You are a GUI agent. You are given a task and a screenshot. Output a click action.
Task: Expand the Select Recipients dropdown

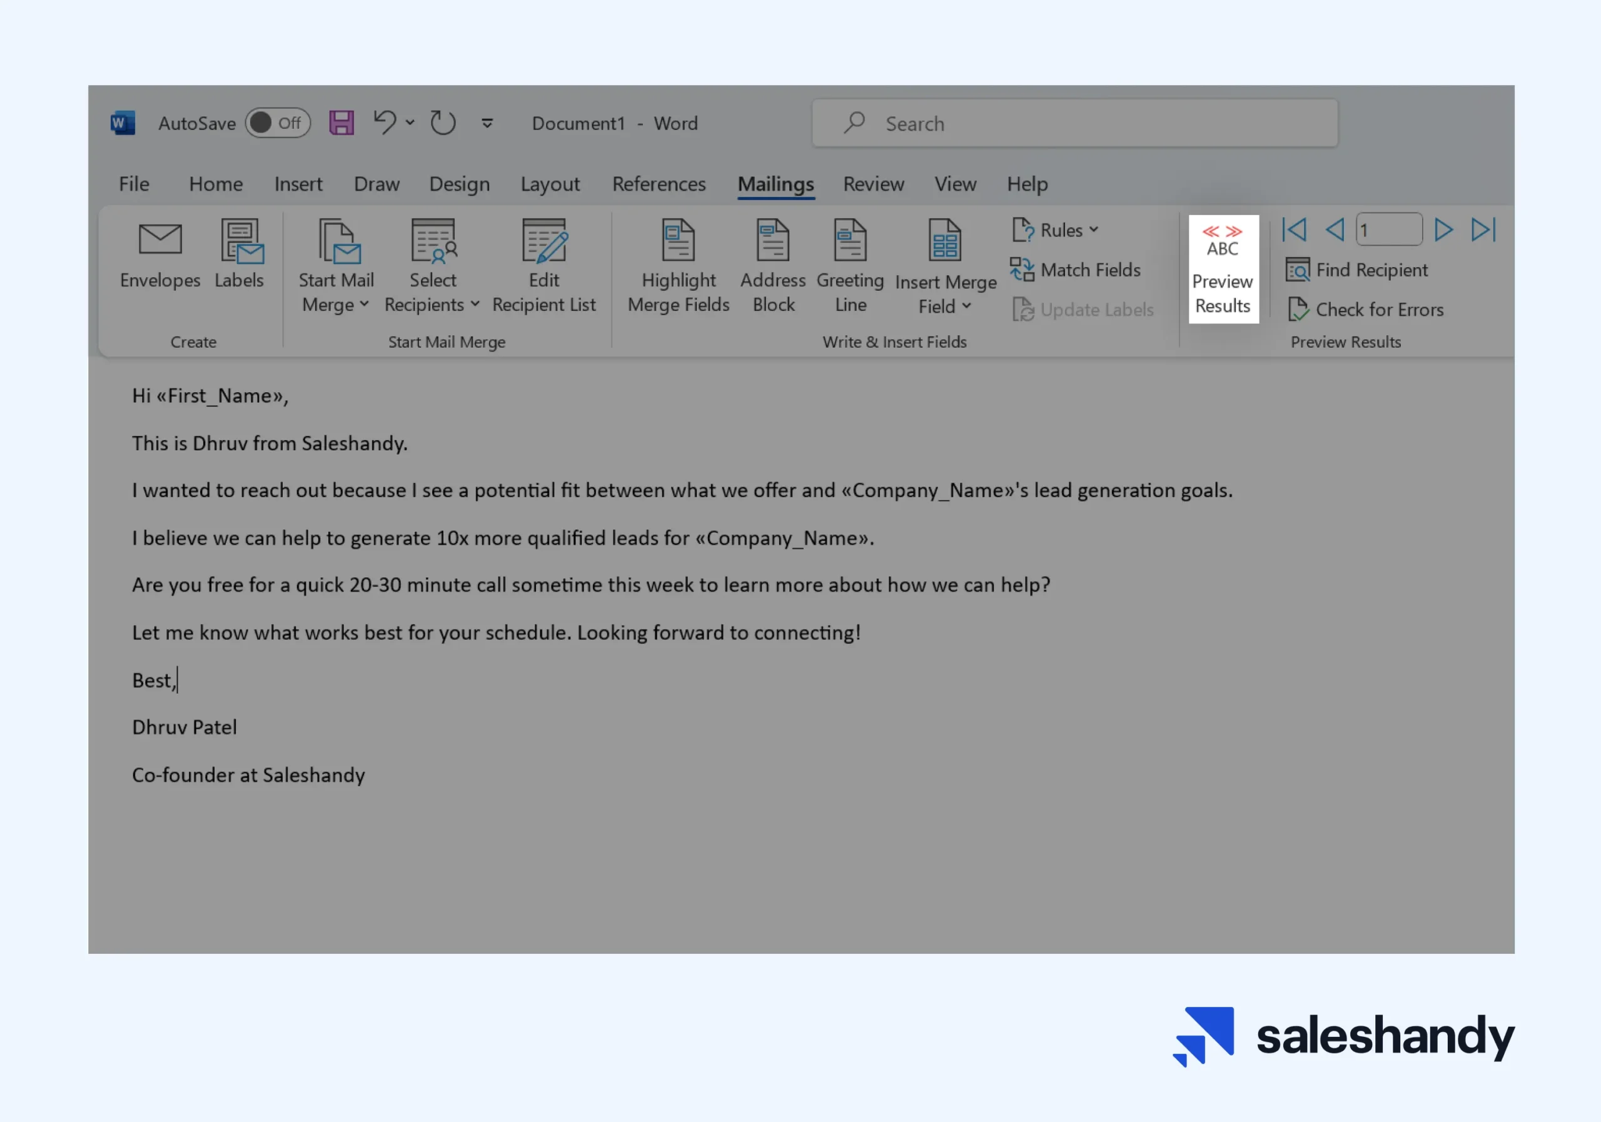pyautogui.click(x=432, y=266)
